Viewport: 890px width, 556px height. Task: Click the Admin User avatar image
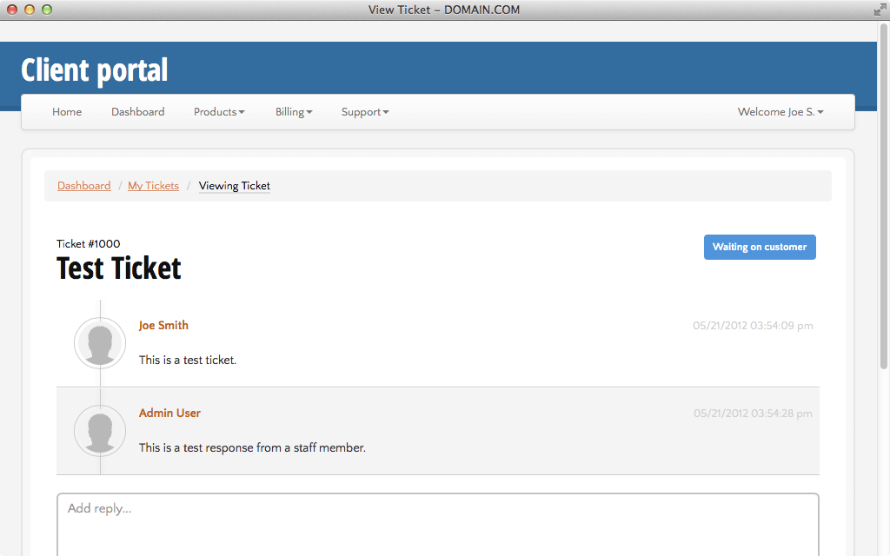point(100,431)
